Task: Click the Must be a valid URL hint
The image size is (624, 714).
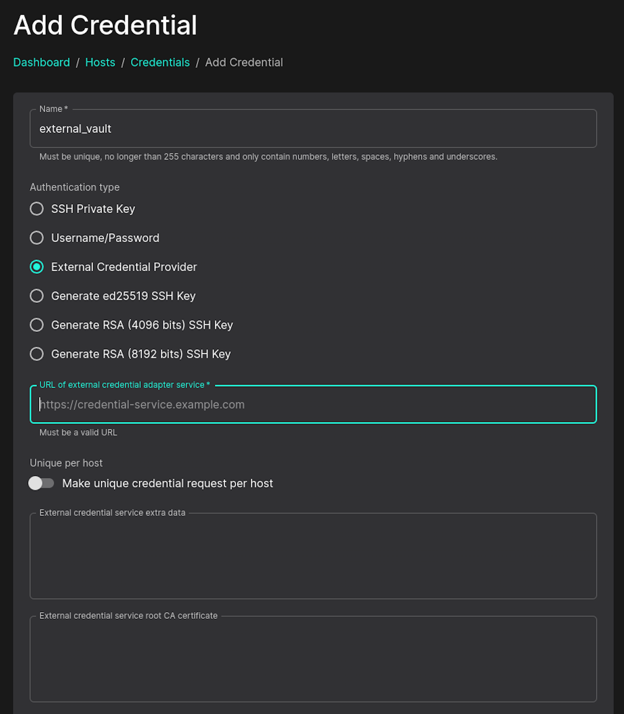Action: [79, 432]
